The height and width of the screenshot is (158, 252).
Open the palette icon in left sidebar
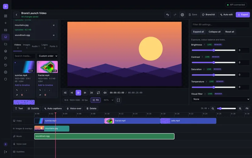(5, 58)
